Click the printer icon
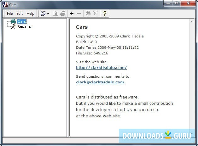 click(x=63, y=13)
